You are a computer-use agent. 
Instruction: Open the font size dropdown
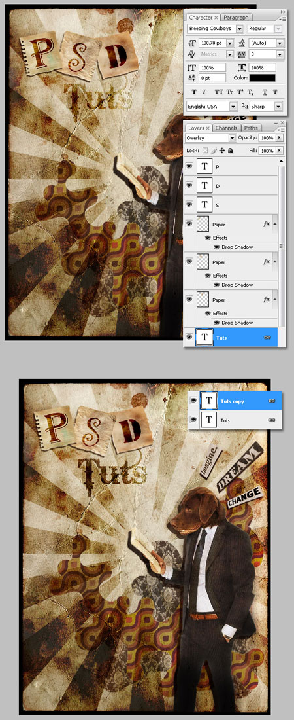coord(230,43)
